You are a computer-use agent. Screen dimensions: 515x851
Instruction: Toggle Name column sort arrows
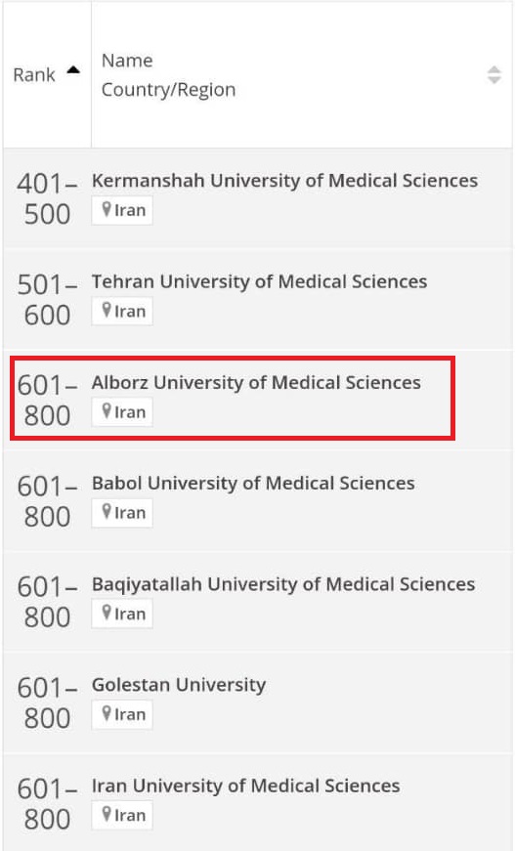click(494, 75)
